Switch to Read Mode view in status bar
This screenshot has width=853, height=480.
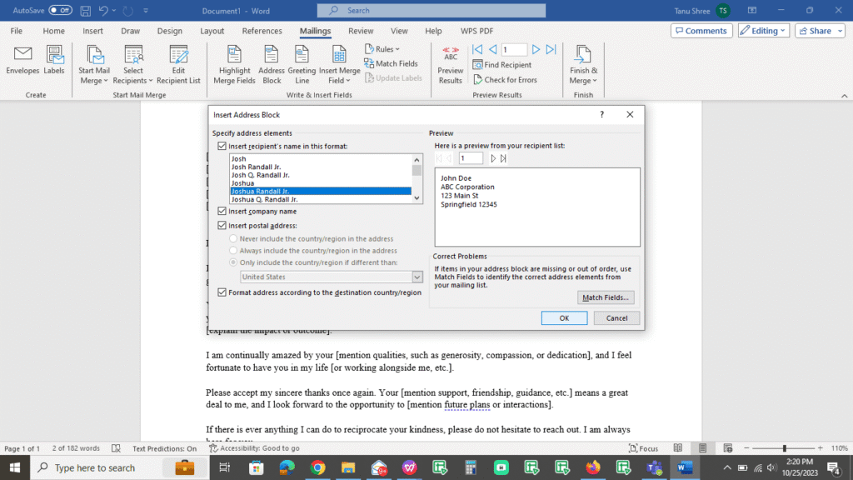tap(678, 447)
